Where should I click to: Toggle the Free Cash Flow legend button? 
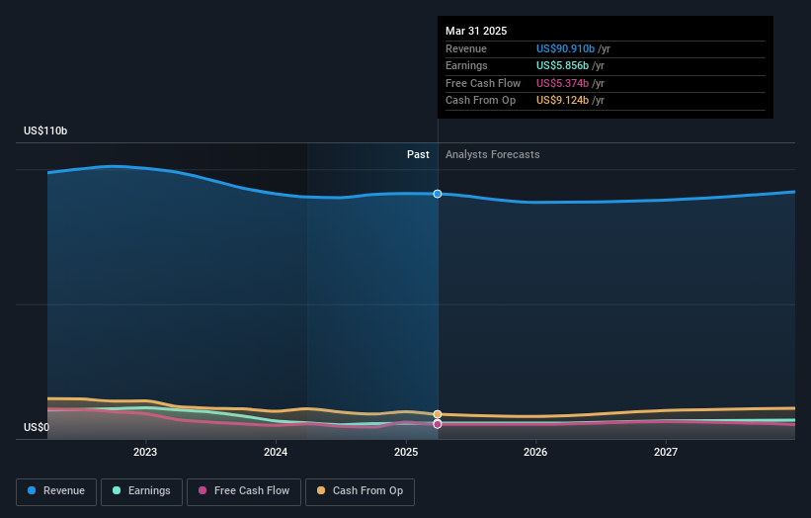tap(244, 491)
